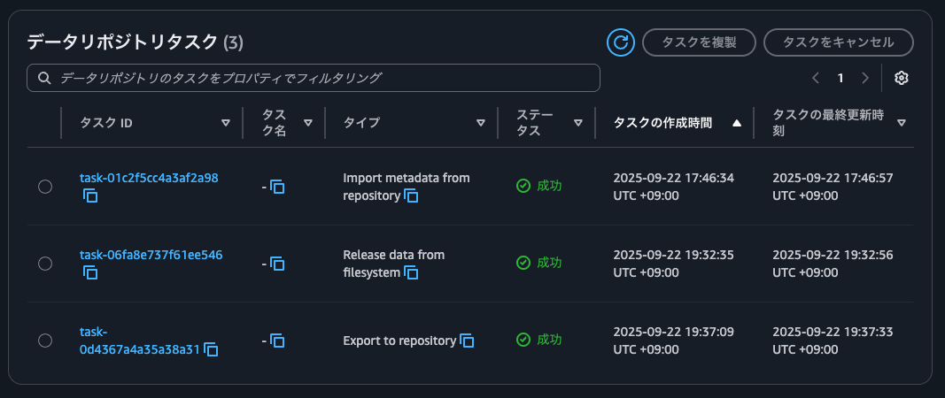This screenshot has width=945, height=398.
Task: Select radio for task-01c2f5cc4a3af2a98
Action: click(x=45, y=187)
